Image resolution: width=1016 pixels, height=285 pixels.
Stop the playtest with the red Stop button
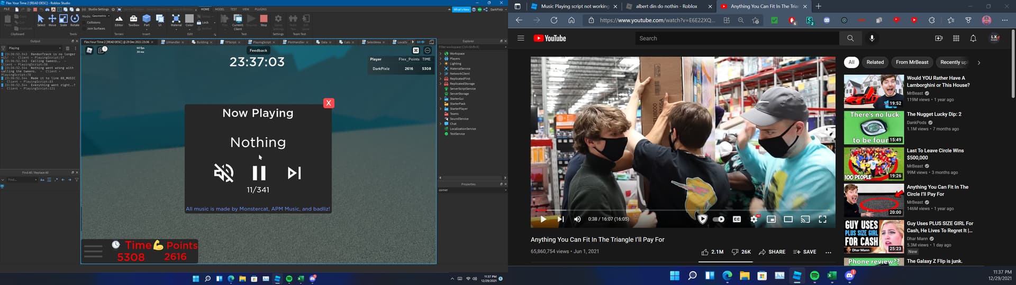click(264, 20)
